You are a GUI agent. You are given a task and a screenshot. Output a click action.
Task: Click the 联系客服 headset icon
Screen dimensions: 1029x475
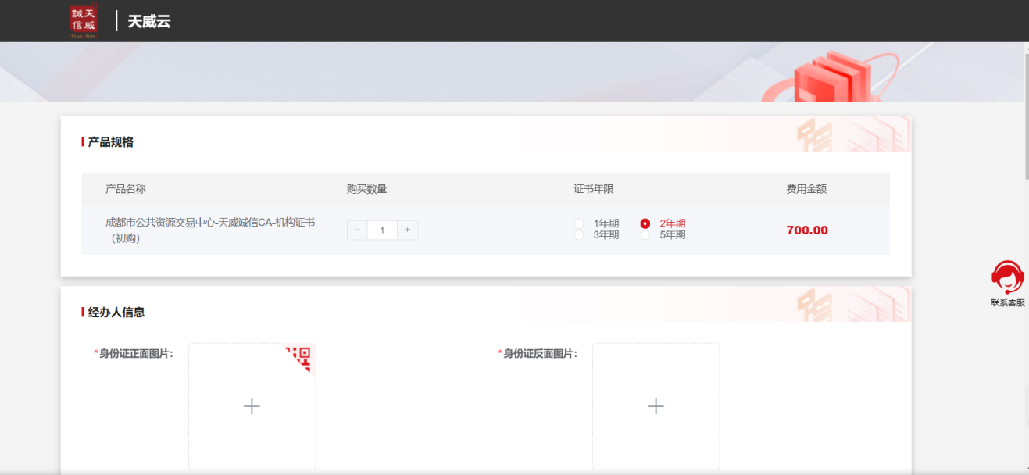pyautogui.click(x=1007, y=277)
